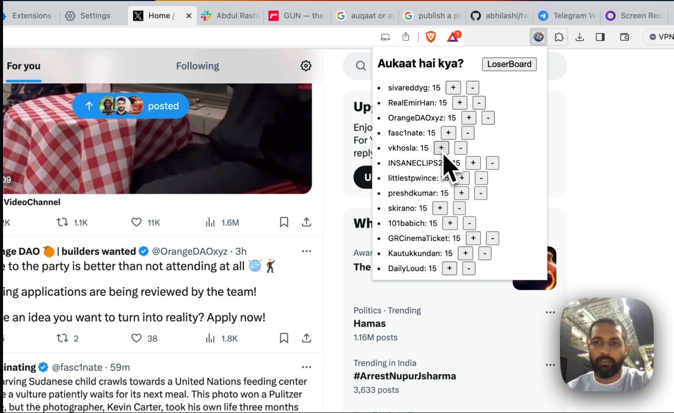Open more options on fasc1nate tweet
Image resolution: width=674 pixels, height=413 pixels.
pos(306,367)
